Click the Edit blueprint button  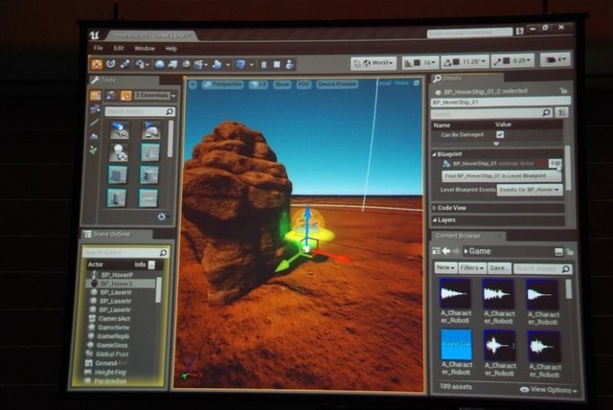pos(556,163)
